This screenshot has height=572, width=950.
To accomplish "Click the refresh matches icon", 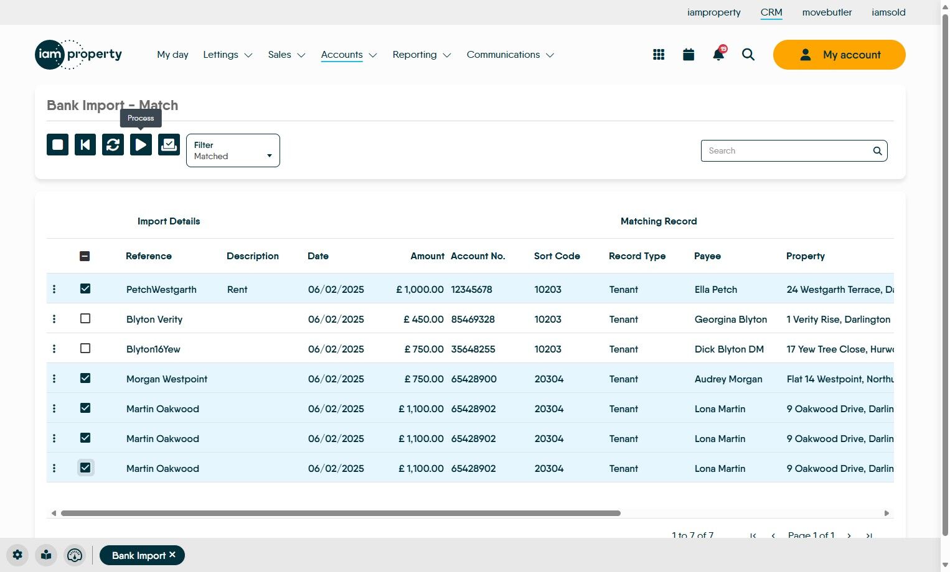I will (113, 145).
